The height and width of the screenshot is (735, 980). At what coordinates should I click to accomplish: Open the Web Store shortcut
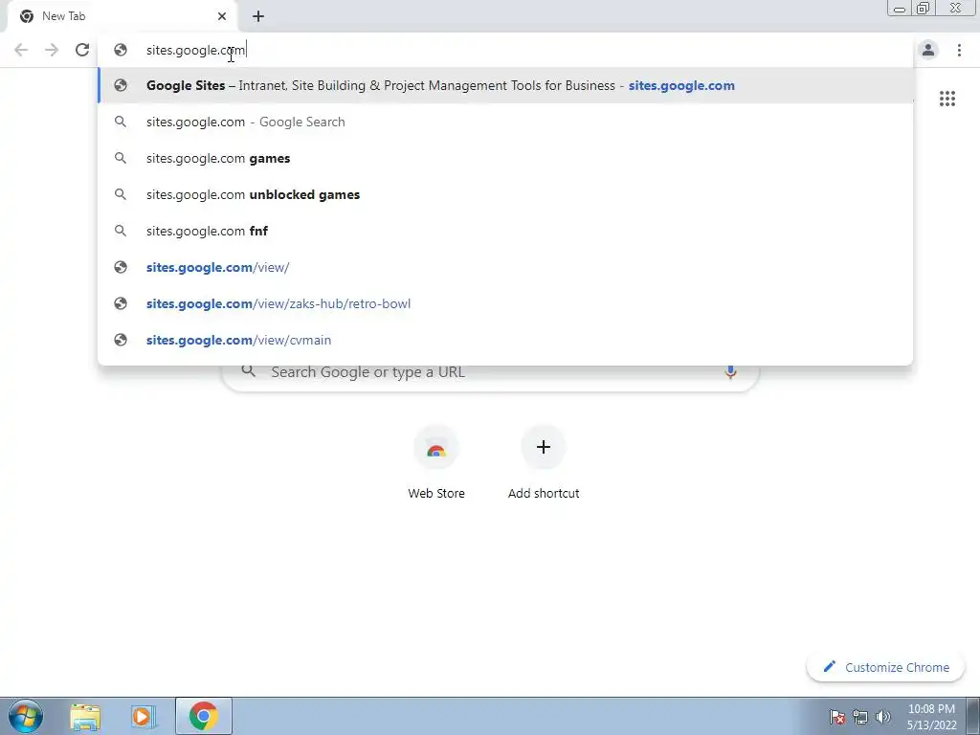point(436,462)
